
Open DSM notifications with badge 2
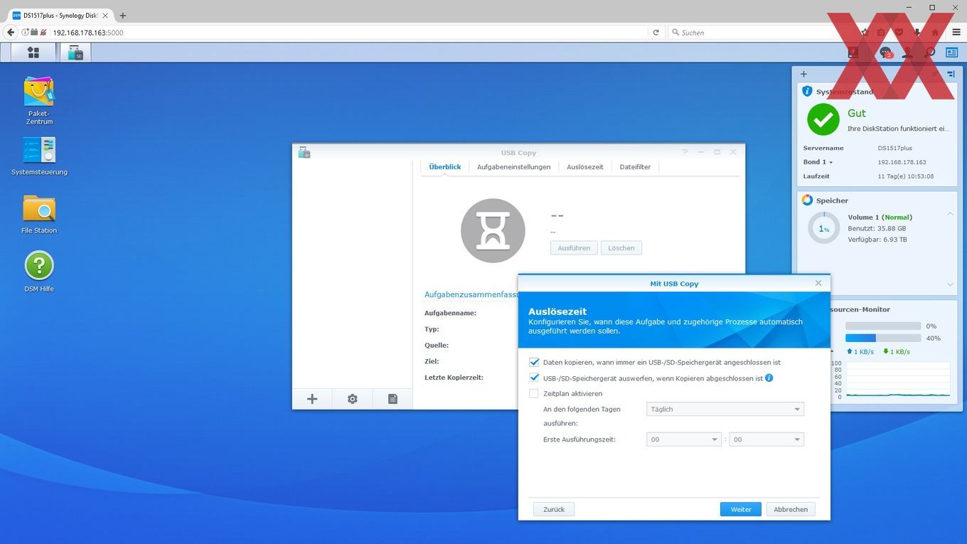[885, 53]
